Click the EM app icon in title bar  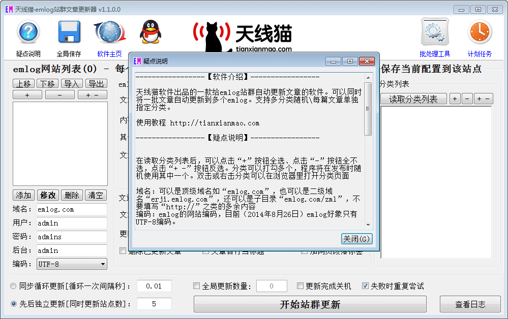click(9, 9)
